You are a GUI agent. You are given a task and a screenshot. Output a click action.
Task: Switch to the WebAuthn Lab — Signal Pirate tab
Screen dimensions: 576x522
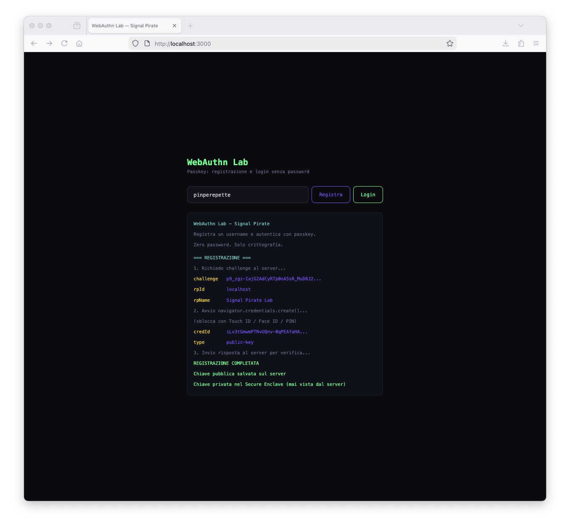tap(126, 26)
